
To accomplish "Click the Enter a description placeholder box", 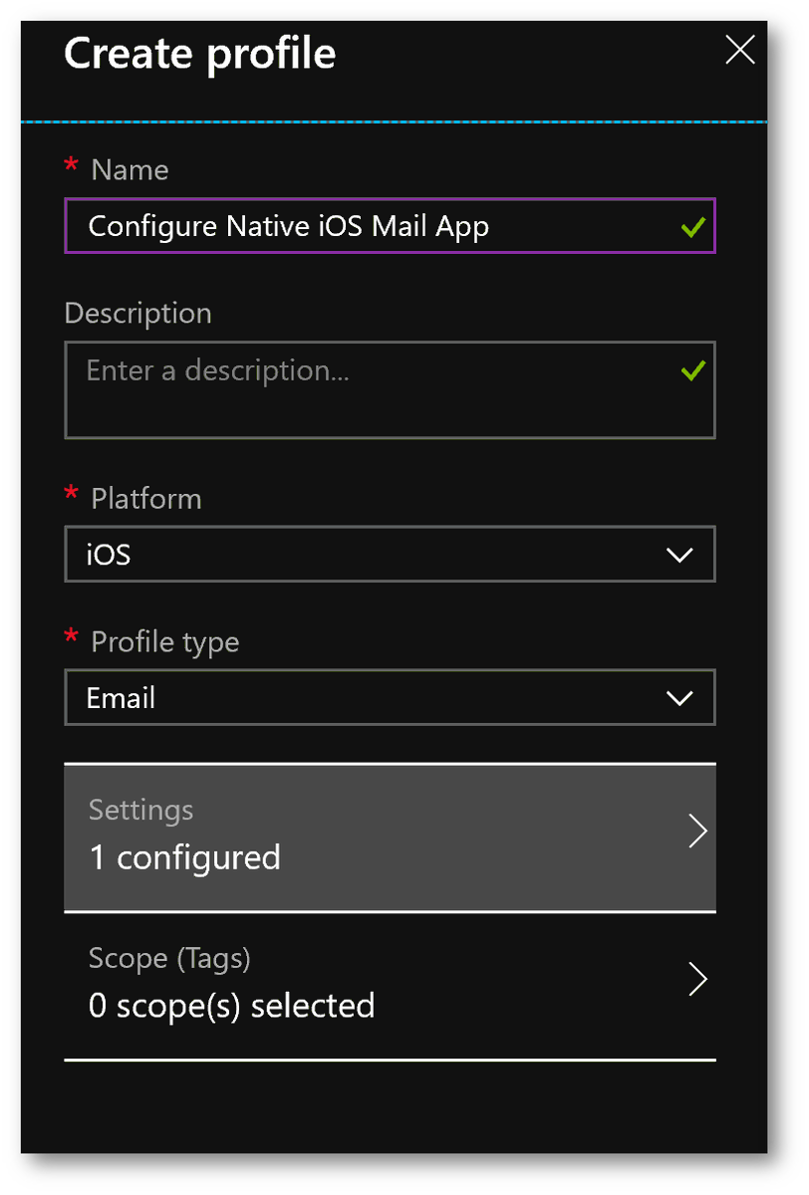I will [x=389, y=388].
